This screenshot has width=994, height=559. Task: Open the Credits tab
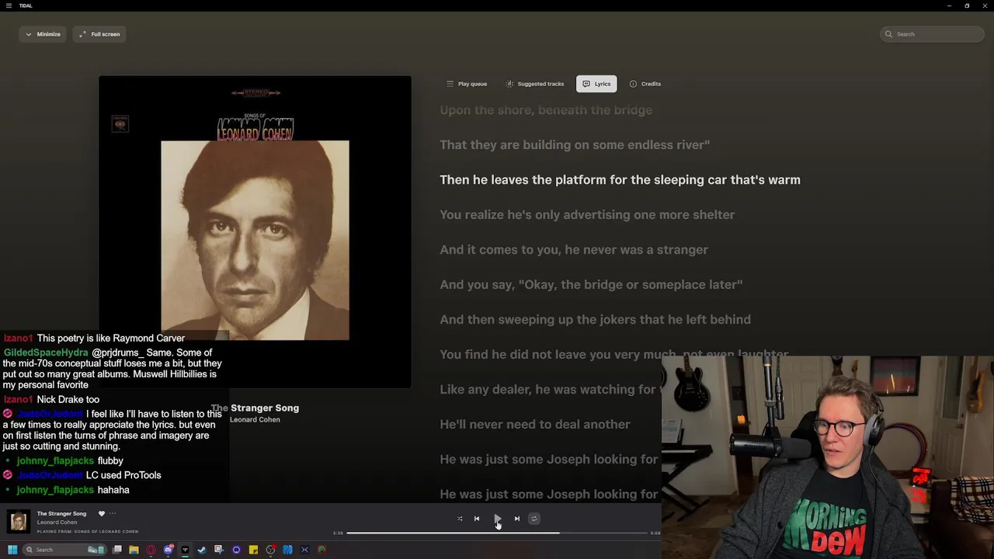click(x=645, y=84)
